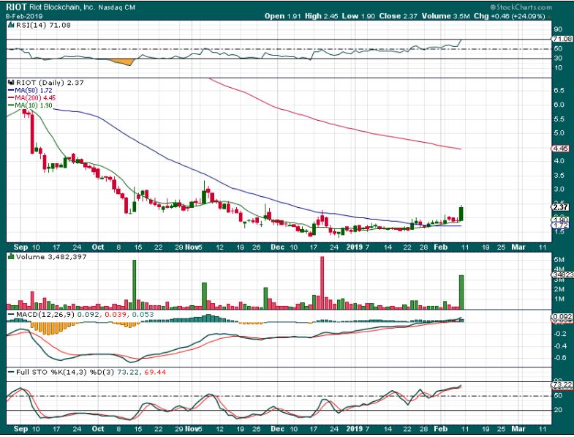This screenshot has height=437, width=574.
Task: Click the Mar label on bottom date axis
Action: click(x=518, y=428)
